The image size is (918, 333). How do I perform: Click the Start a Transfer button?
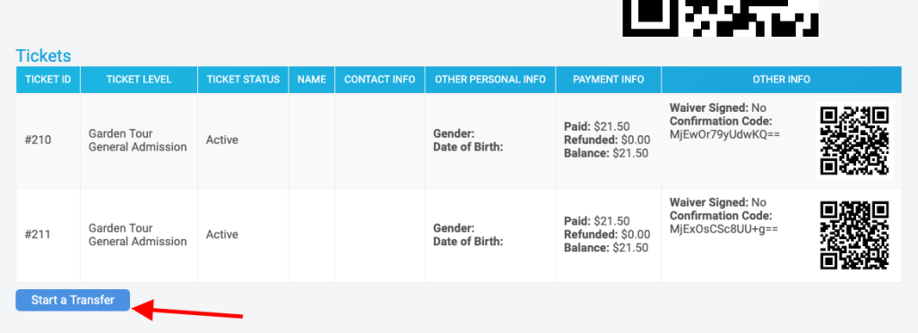73,300
